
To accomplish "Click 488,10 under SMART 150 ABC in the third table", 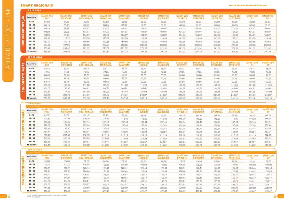I will coord(47,145).
